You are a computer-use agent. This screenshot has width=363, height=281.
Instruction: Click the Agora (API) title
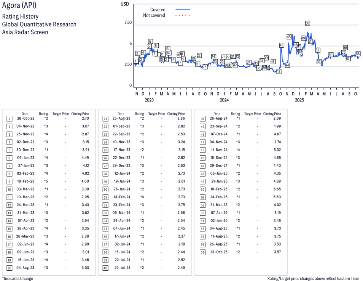[19, 6]
